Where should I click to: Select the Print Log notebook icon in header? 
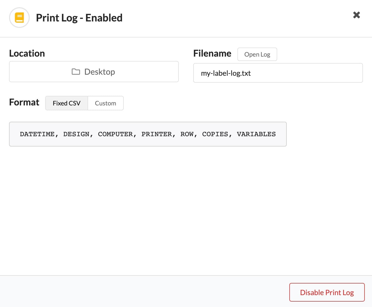(19, 18)
